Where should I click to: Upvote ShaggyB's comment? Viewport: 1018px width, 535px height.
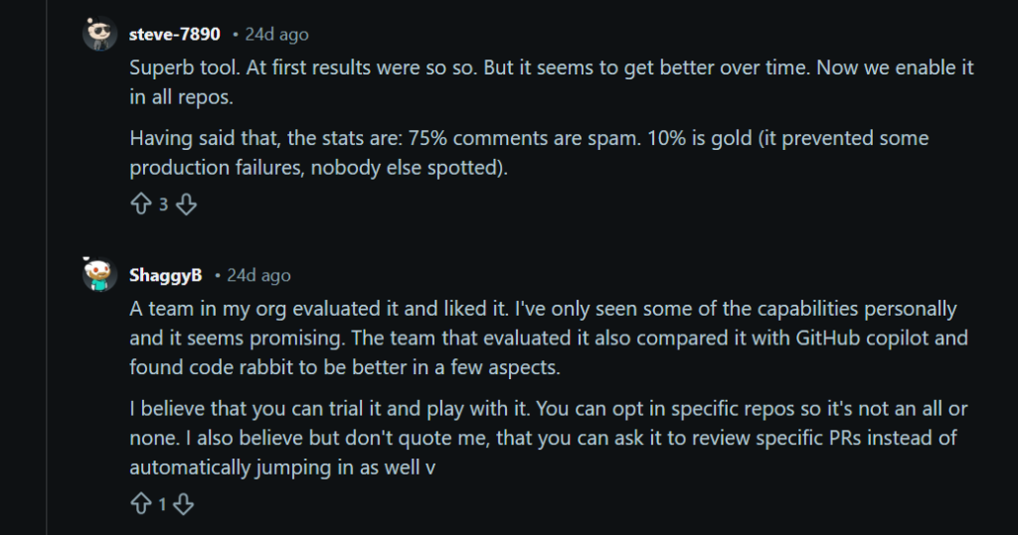click(140, 504)
